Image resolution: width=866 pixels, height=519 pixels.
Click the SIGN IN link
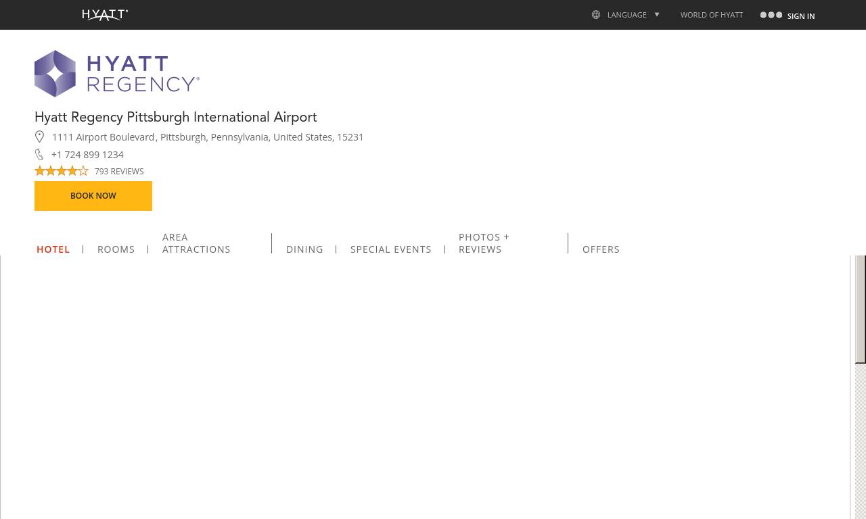pos(800,16)
